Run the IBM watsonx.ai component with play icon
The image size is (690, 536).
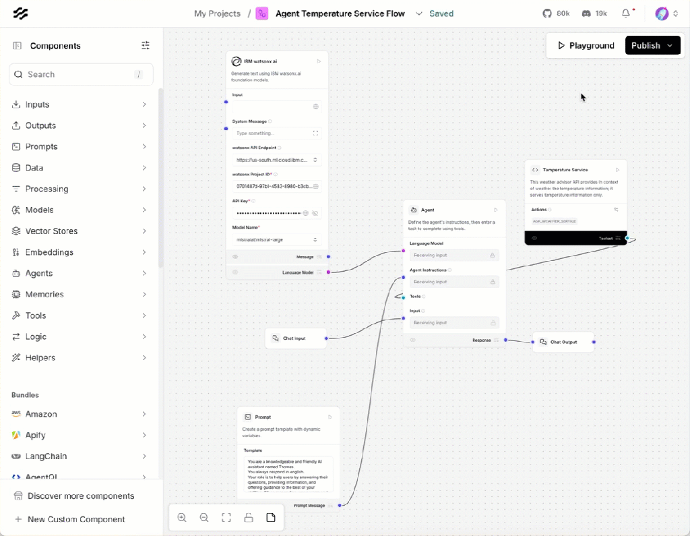coord(319,61)
